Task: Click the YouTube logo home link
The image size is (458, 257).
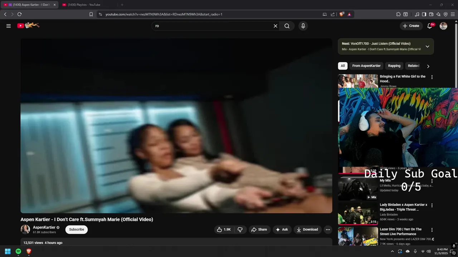Action: tap(28, 25)
